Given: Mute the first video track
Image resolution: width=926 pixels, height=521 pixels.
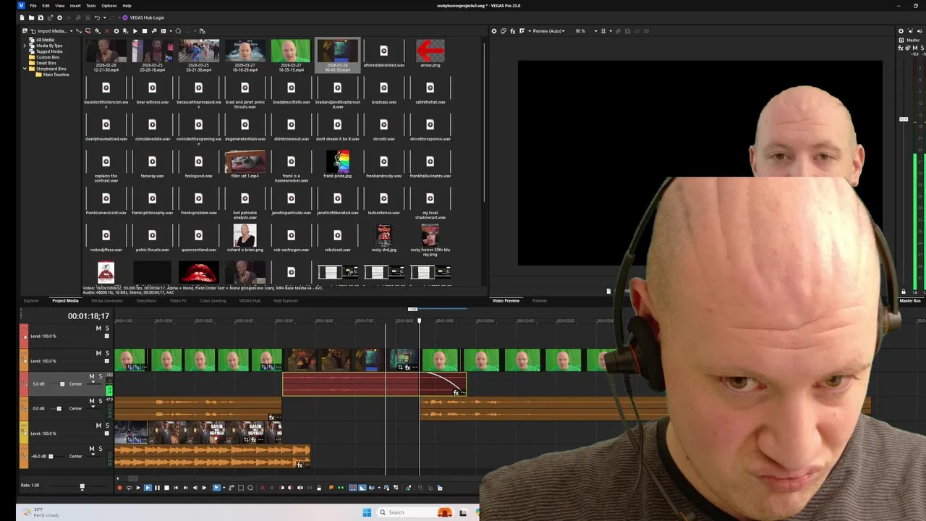Looking at the screenshot, I should (98, 329).
